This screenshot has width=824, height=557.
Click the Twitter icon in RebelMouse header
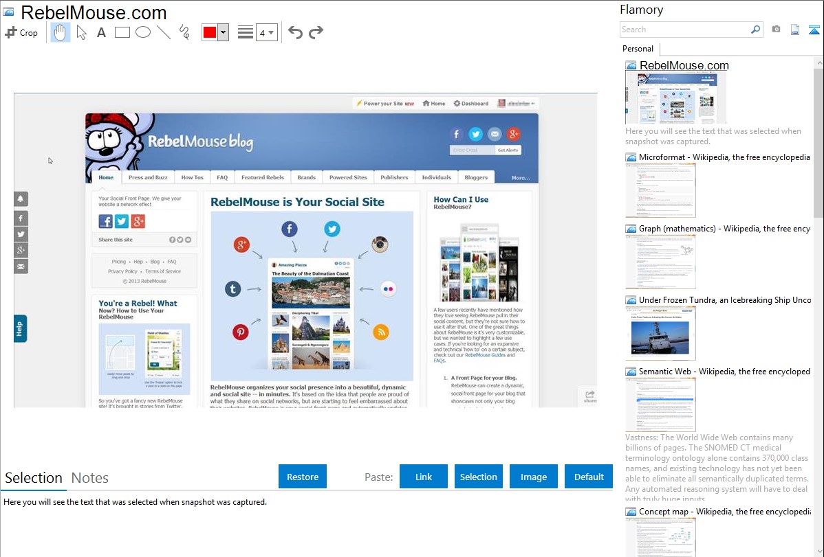475,134
